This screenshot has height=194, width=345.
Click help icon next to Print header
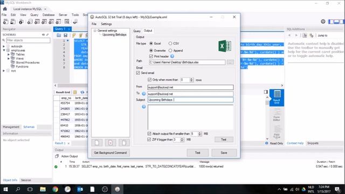click(172, 56)
